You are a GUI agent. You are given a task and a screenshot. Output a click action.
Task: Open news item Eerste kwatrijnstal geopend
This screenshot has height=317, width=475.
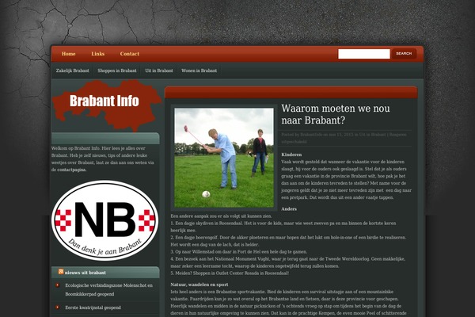point(93,307)
